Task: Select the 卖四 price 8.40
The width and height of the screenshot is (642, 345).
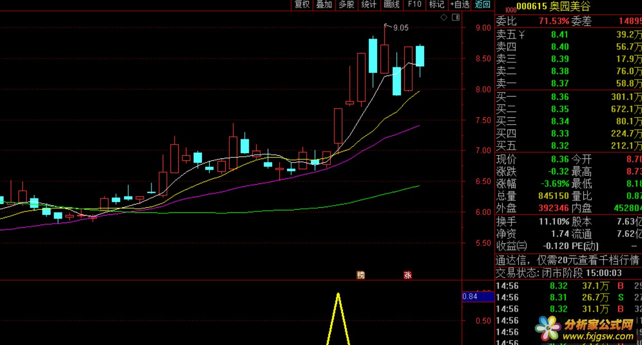Action: (x=560, y=47)
